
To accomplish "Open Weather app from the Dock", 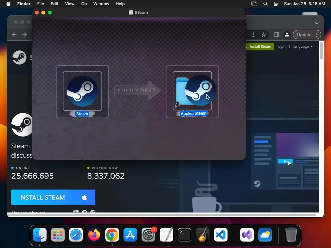I will tap(265, 235).
